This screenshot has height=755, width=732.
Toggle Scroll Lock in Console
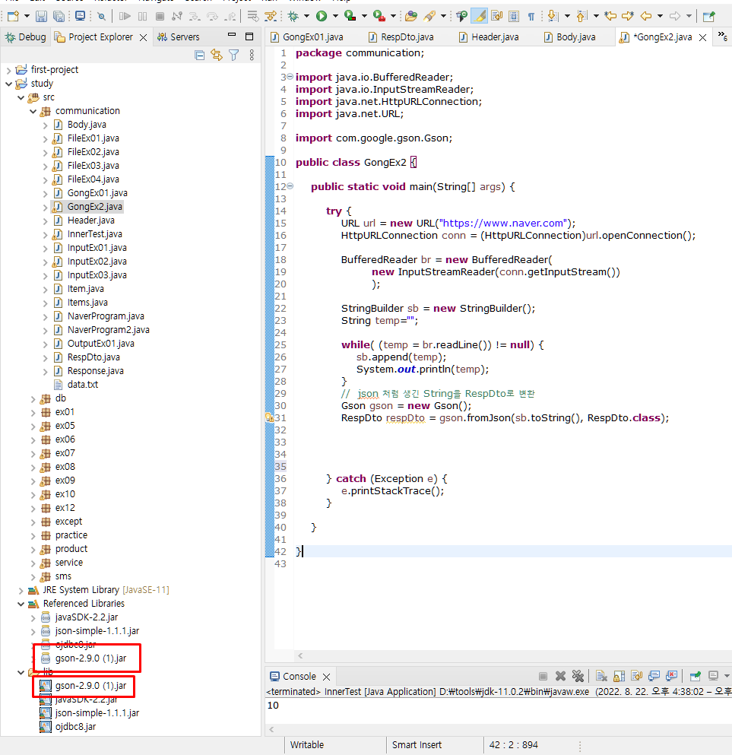point(619,676)
